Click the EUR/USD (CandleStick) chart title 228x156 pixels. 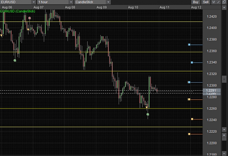pos(18,11)
